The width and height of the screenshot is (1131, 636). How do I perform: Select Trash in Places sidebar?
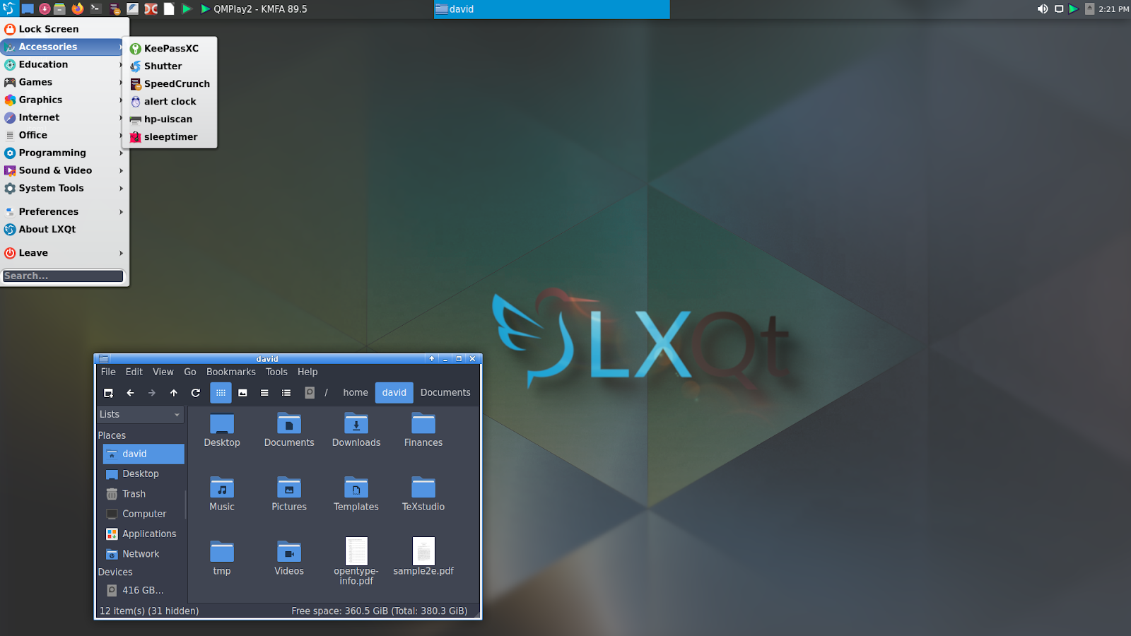pos(143,494)
